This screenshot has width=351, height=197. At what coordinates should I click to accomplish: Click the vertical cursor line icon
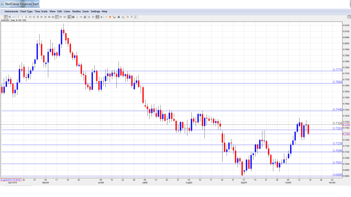[77, 17]
